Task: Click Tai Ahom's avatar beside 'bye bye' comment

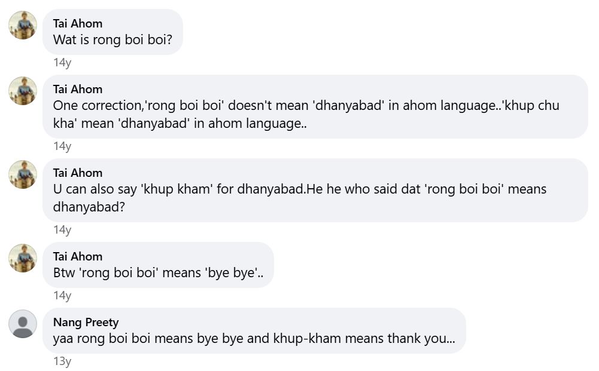Action: (x=23, y=258)
